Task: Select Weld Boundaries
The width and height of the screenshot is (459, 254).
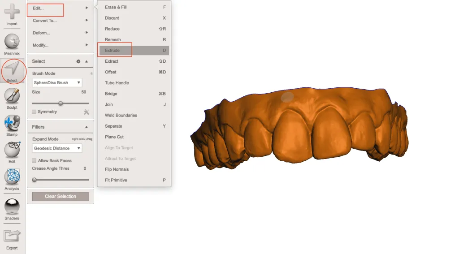Action: coord(134,115)
